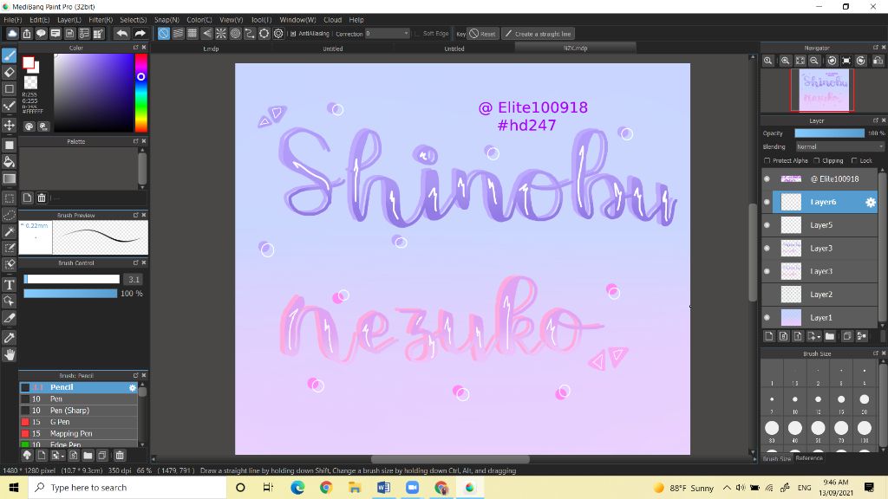
Task: Hide Layer1 visibility dot
Action: [x=767, y=317]
